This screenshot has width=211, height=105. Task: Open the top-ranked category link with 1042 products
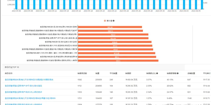29,80
